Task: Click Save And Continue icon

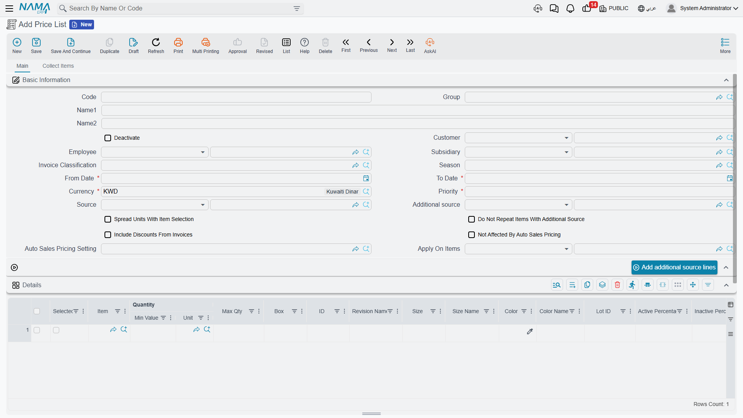Action: click(71, 46)
